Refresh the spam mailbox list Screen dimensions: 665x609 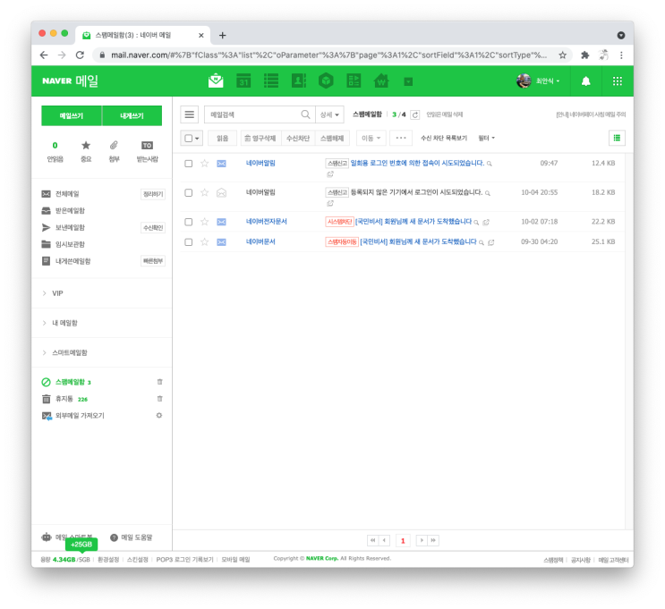(x=415, y=114)
